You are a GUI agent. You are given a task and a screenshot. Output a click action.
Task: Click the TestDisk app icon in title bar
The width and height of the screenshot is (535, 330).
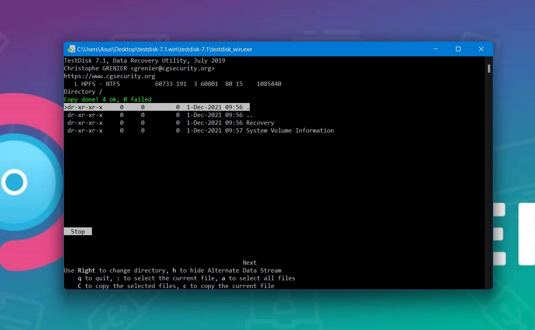coord(71,49)
